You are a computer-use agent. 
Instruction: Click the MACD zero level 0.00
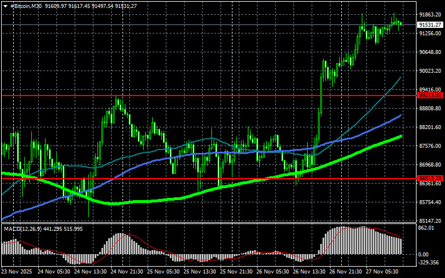[x=423, y=255]
